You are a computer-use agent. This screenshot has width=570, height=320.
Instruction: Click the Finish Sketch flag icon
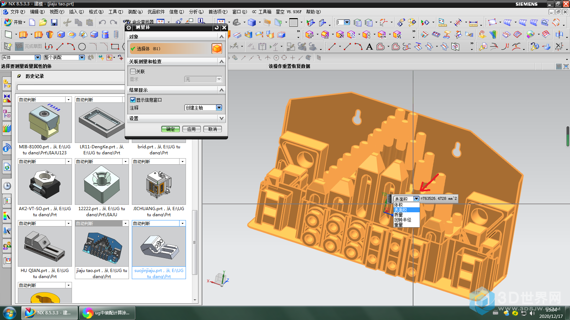19,46
